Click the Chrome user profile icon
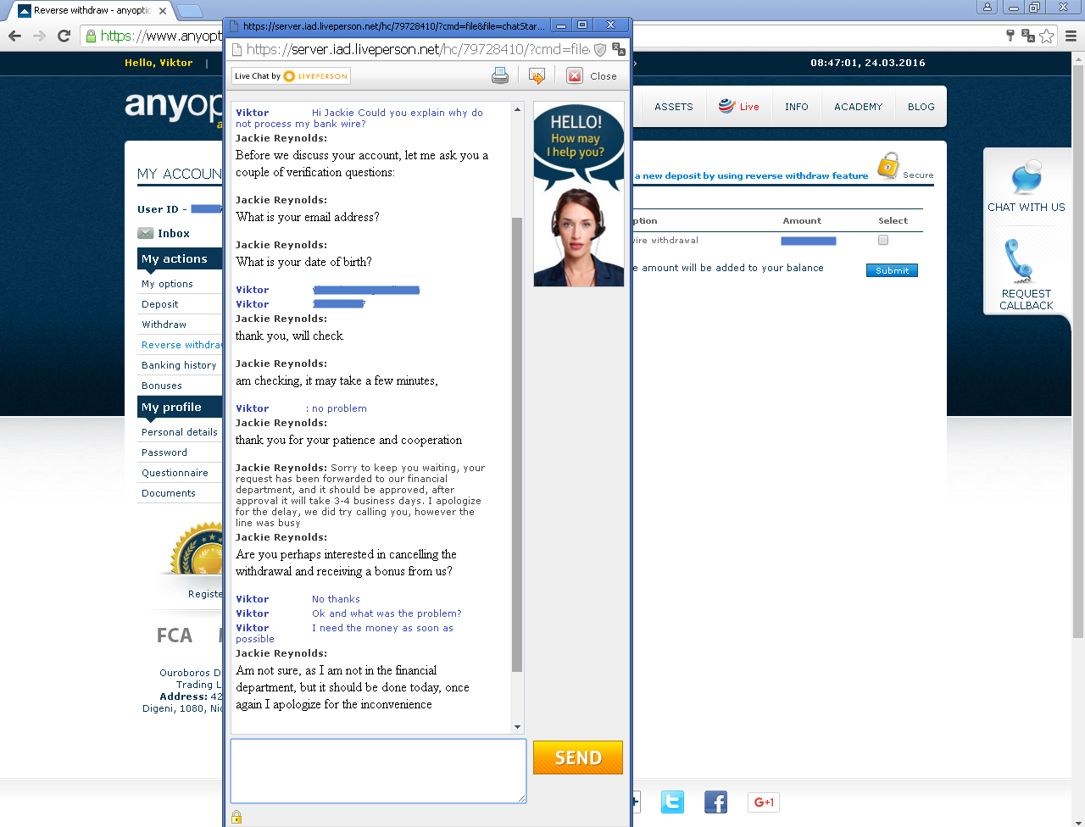Screen dimensions: 1085x827 tap(988, 7)
